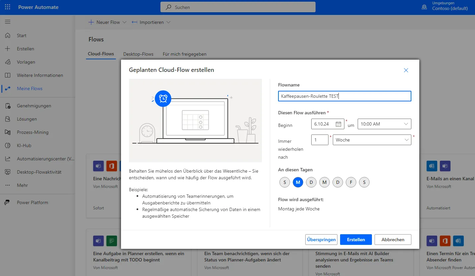Click the Desktop-Flowaktivität monitor icon

coord(8,172)
